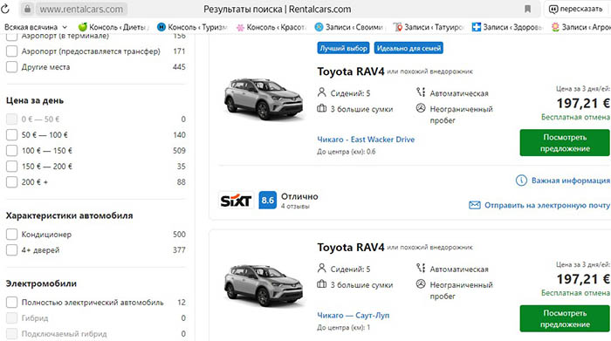611x341 pixels.
Task: Open the Записи ‹ Здоровье bookmark
Action: point(507,27)
